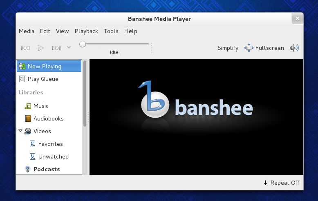Open the Music library
The image size is (318, 201).
pos(40,106)
